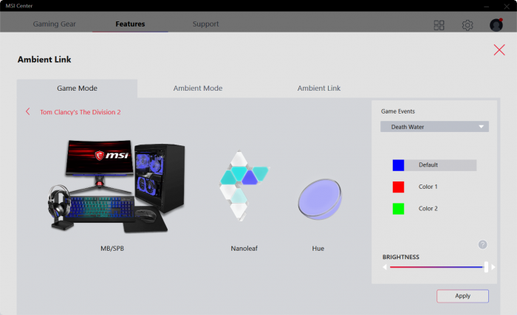Select the MB/SPB device image
This screenshot has height=315, width=517.
[116, 186]
